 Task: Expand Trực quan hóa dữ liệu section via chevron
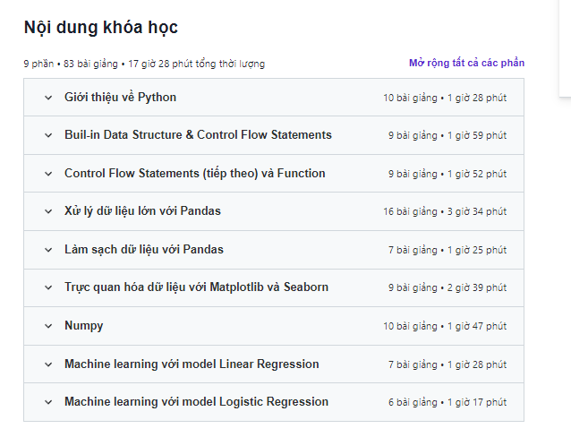tap(48, 288)
